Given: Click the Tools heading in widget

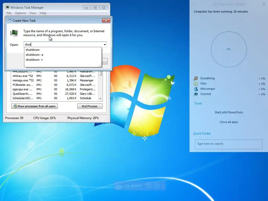Looking at the screenshot, I should point(198,103).
